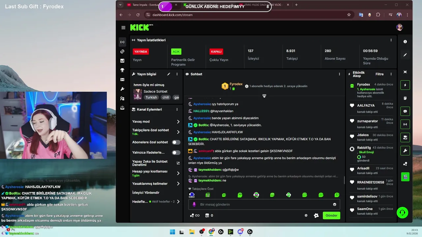This screenshot has height=237, width=422.
Task: Open the link icon in left sidebar
Action: pos(122,51)
